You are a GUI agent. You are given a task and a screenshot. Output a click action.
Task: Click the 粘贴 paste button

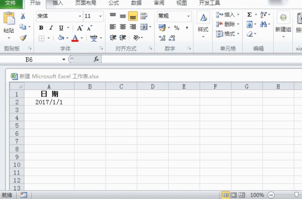pos(9,25)
